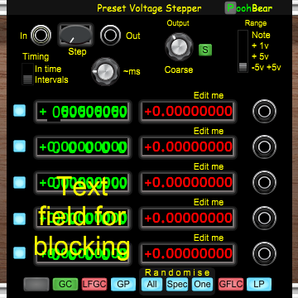Click the green GC button

coord(65,284)
